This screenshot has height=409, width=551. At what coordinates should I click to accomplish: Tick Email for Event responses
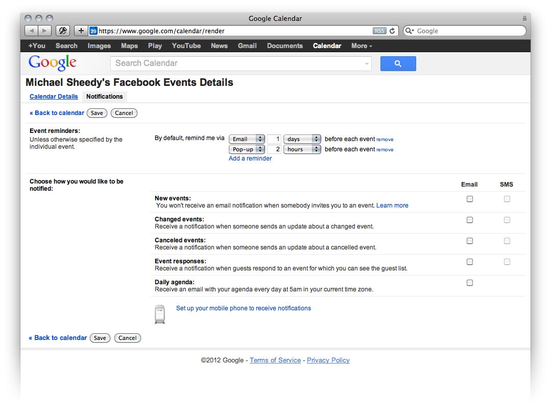coord(469,262)
